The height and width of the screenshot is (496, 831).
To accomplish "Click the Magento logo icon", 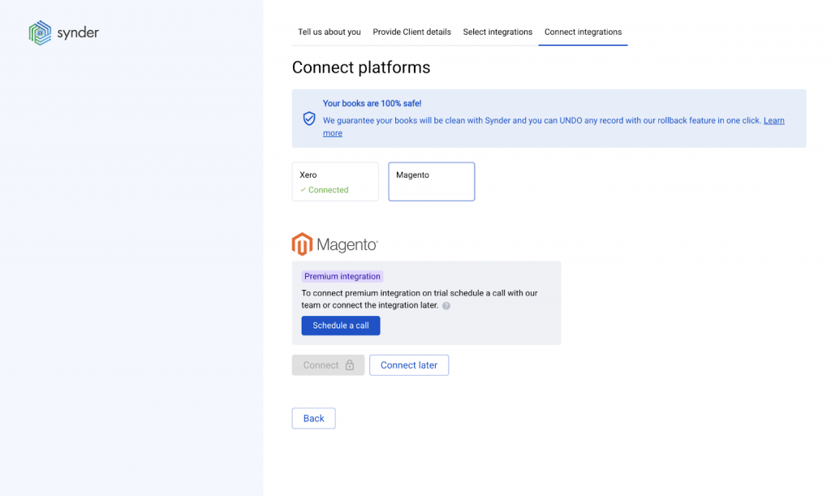I will [302, 244].
